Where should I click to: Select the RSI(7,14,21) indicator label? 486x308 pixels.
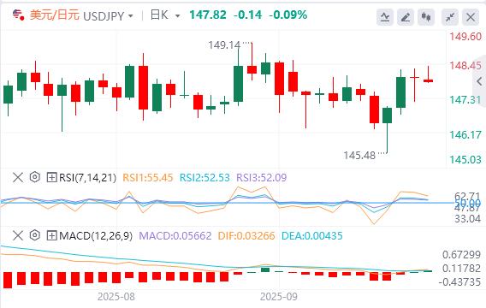pos(88,178)
